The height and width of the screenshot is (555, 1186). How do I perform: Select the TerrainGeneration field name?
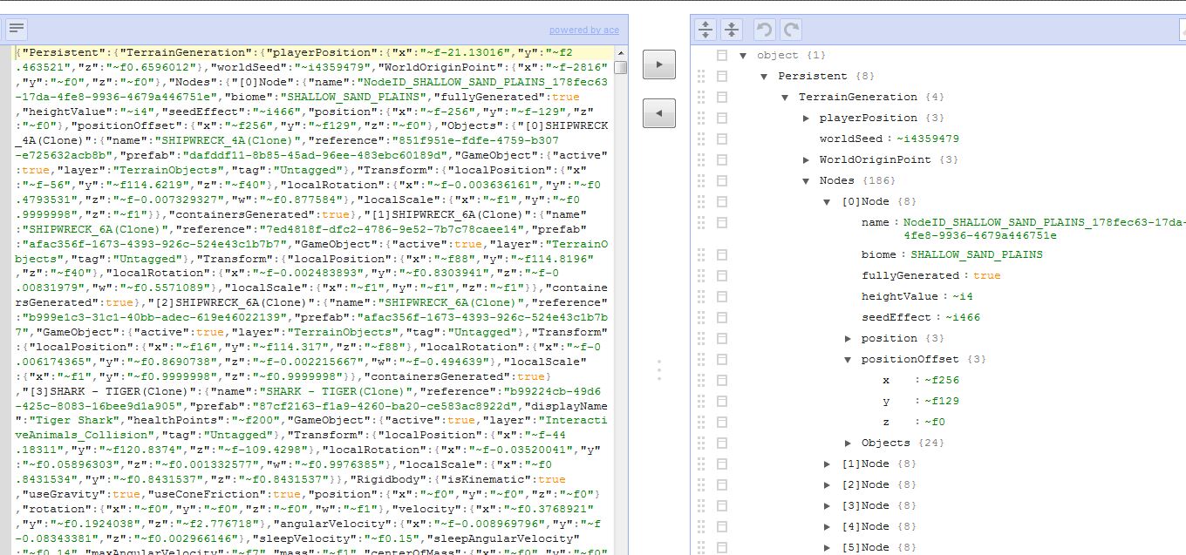845,97
